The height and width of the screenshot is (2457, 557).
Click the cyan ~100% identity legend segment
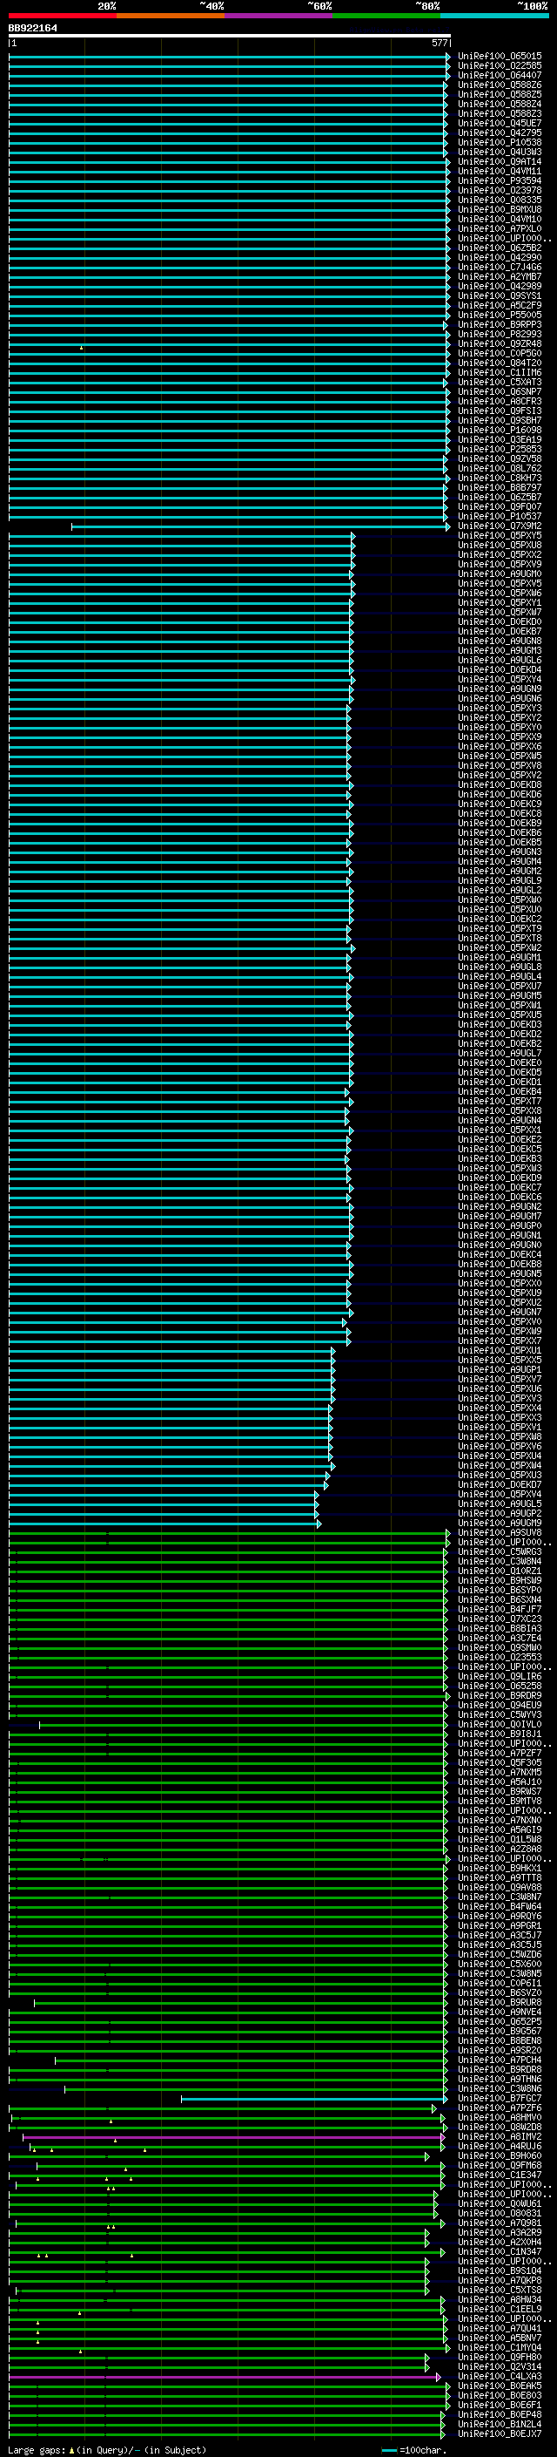click(x=494, y=16)
